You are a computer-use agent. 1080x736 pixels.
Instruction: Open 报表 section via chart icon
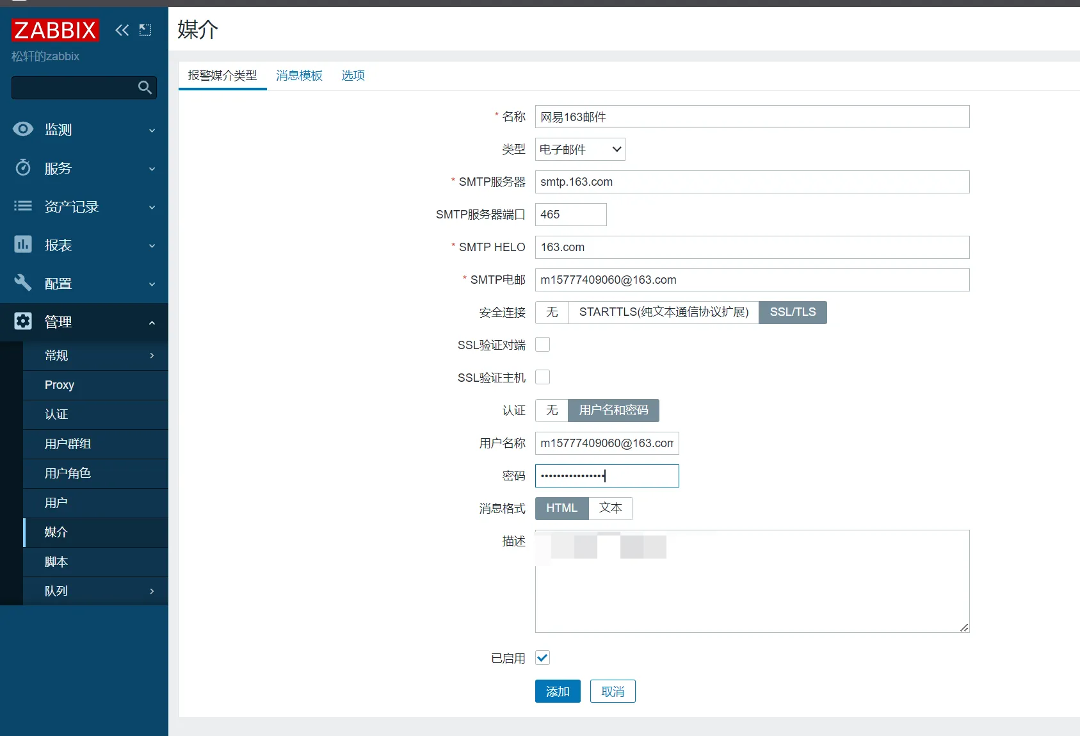coord(23,245)
